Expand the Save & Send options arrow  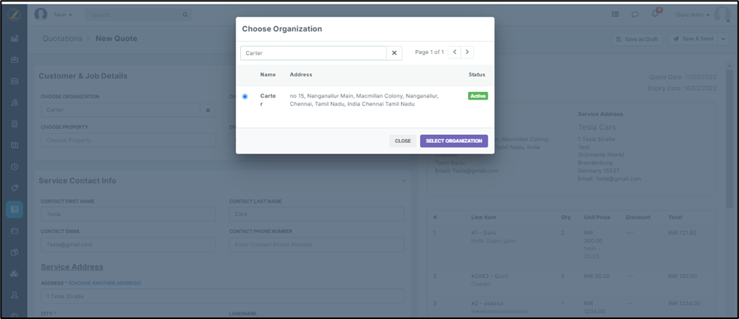tap(723, 39)
